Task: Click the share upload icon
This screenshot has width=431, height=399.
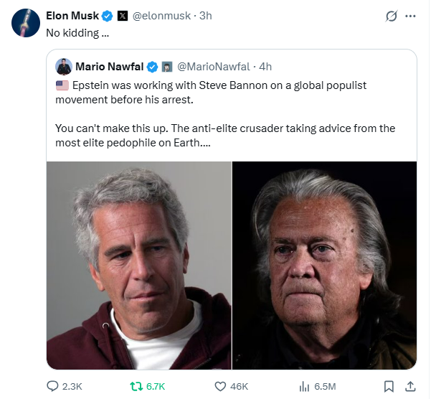Action: click(411, 386)
